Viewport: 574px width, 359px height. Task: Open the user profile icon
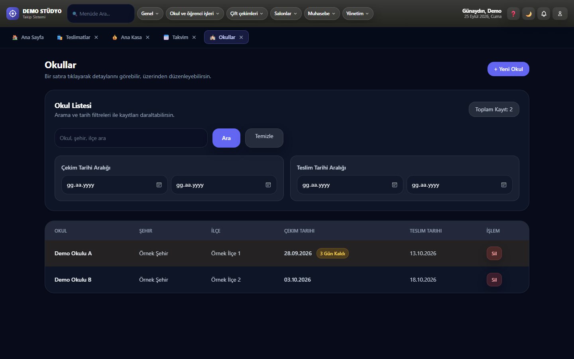(560, 14)
